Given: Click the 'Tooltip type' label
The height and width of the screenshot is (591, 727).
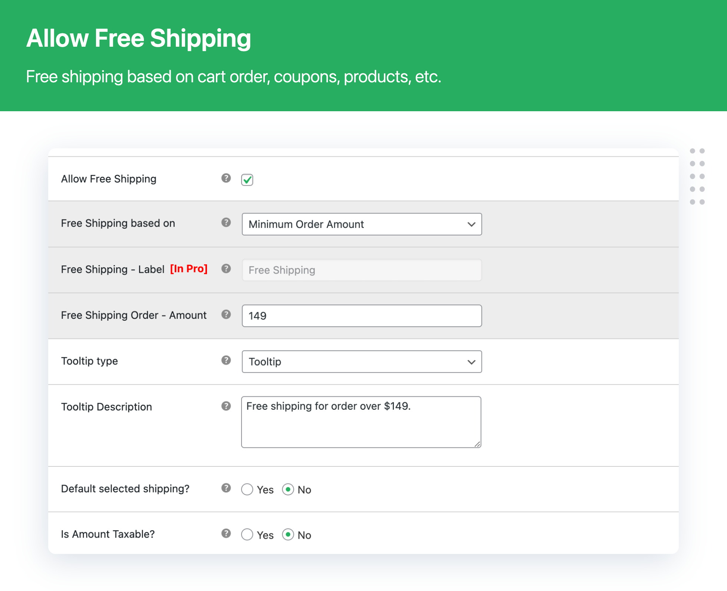Looking at the screenshot, I should tap(89, 361).
